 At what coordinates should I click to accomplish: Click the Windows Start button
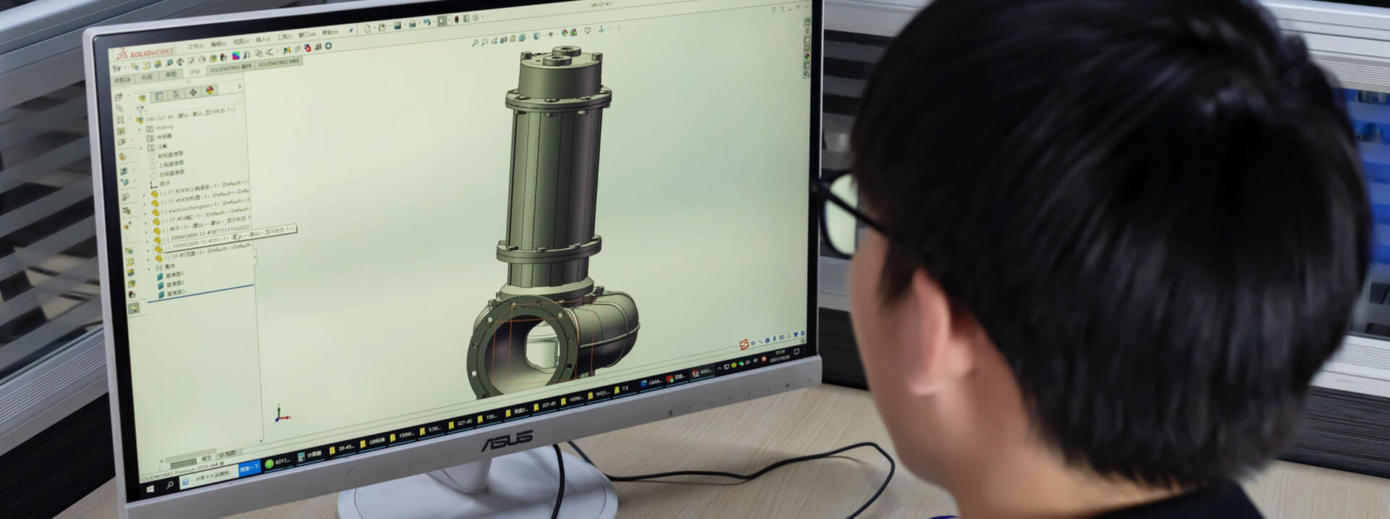[x=151, y=490]
